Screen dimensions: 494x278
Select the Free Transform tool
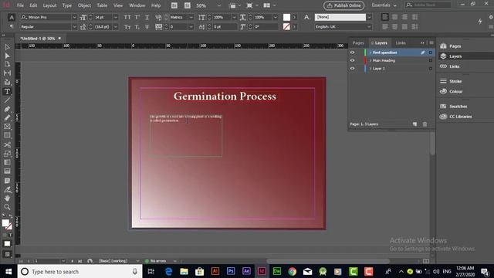pos(7,154)
